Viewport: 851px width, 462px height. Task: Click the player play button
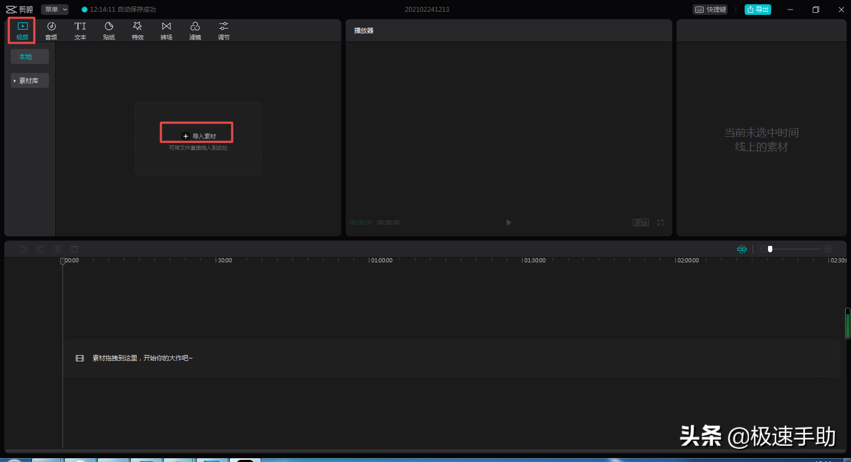click(x=509, y=222)
